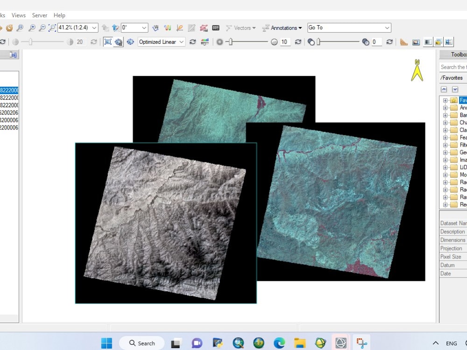The width and height of the screenshot is (467, 350).
Task: Open Task View on the taskbar
Action: pyautogui.click(x=177, y=343)
